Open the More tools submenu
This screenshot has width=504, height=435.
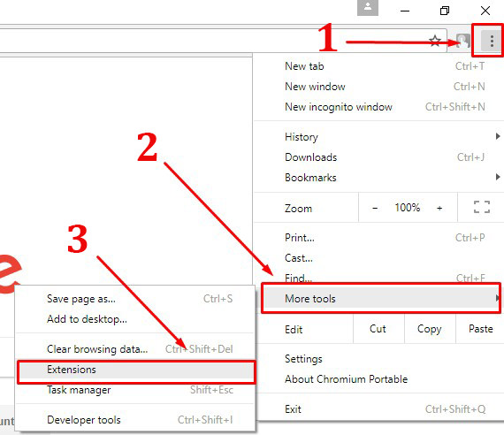point(381,299)
